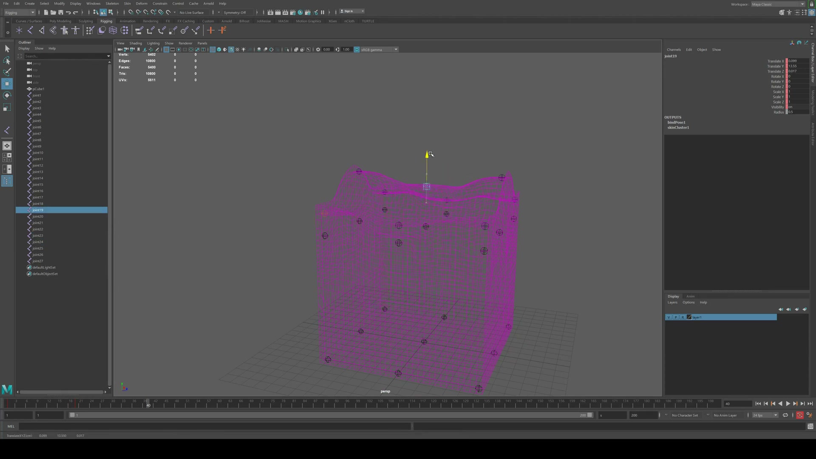Click the single perspective layout icon
The image size is (816, 459).
[7, 146]
